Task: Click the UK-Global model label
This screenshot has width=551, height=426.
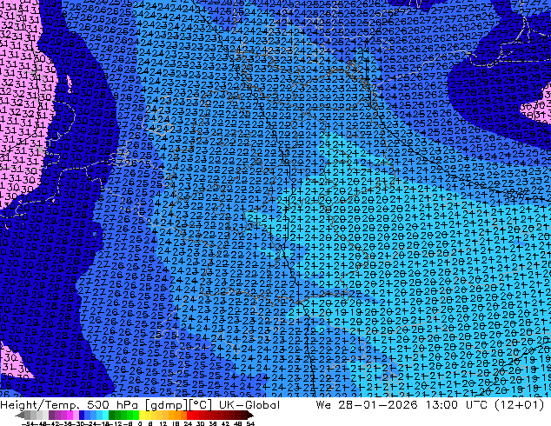Action: (249, 404)
